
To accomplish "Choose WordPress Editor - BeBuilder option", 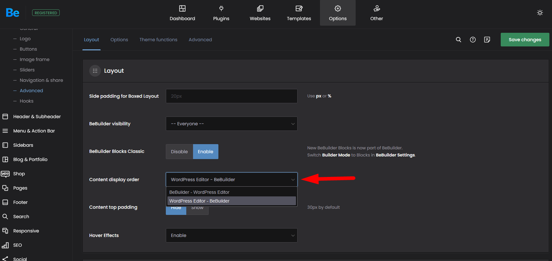I will tap(232, 201).
